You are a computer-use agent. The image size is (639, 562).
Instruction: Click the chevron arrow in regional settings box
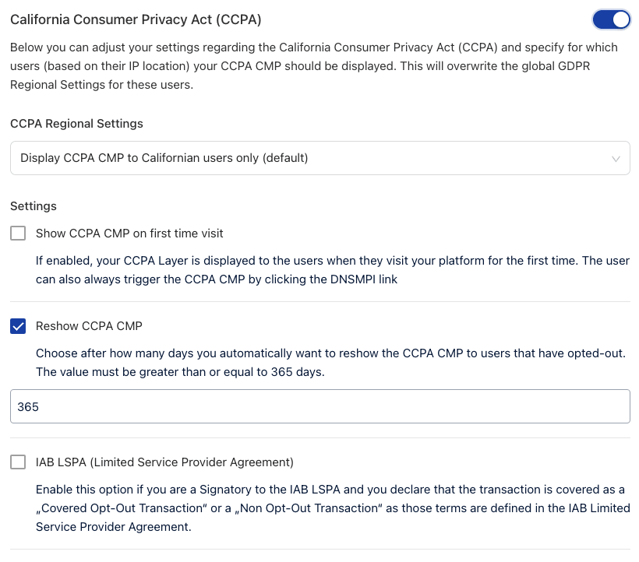point(616,159)
